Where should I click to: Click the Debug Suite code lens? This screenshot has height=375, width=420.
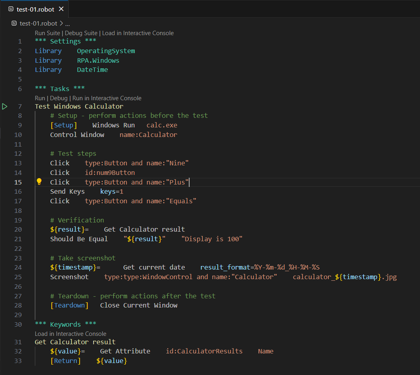click(82, 33)
